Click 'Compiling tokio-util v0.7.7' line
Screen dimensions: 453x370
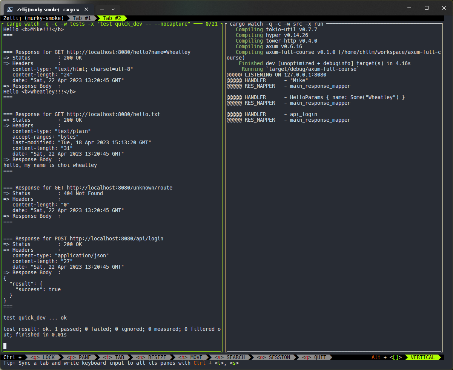pos(276,29)
